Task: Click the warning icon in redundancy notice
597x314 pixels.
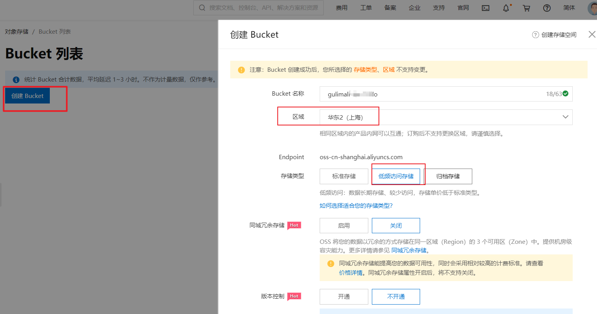Action: click(331, 263)
